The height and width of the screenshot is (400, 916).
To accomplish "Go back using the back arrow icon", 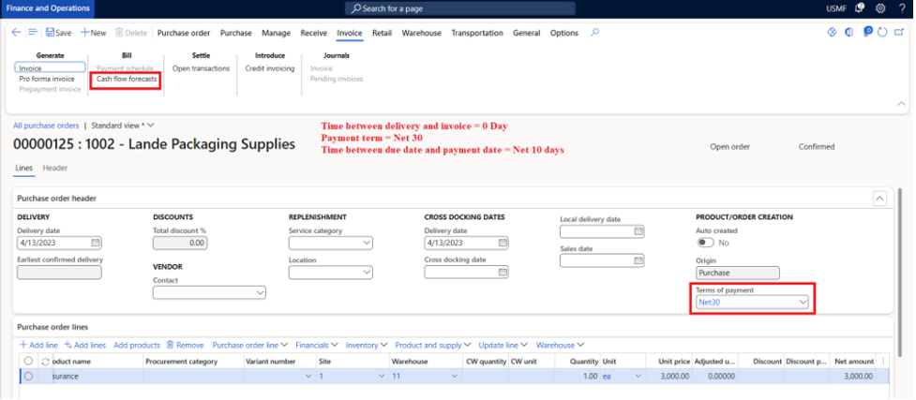I will coord(16,33).
